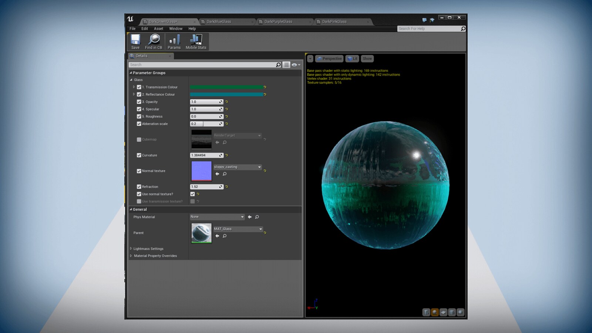This screenshot has height=333, width=592.
Task: Click the Save toolbar icon
Action: (135, 41)
